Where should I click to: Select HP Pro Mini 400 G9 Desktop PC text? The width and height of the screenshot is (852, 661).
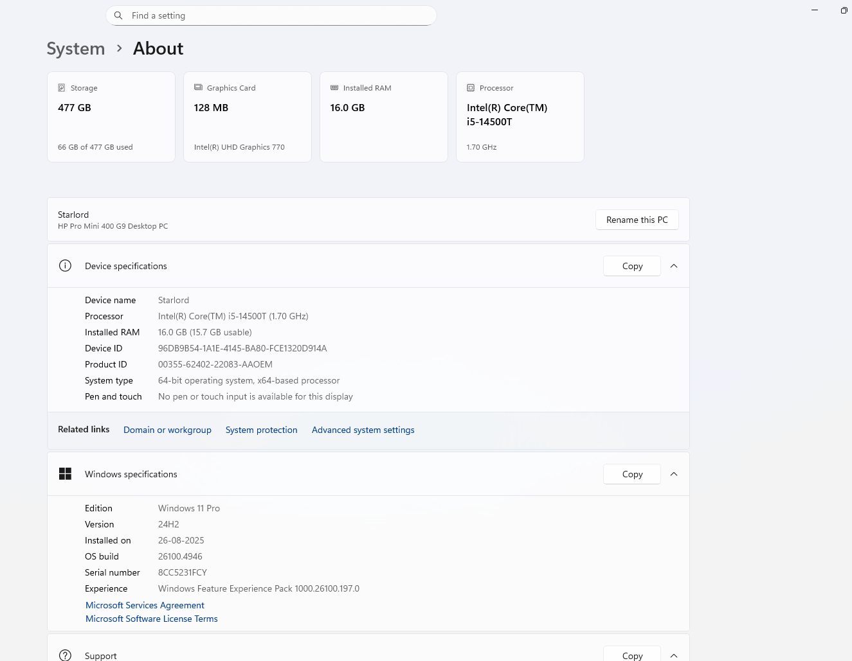point(113,226)
